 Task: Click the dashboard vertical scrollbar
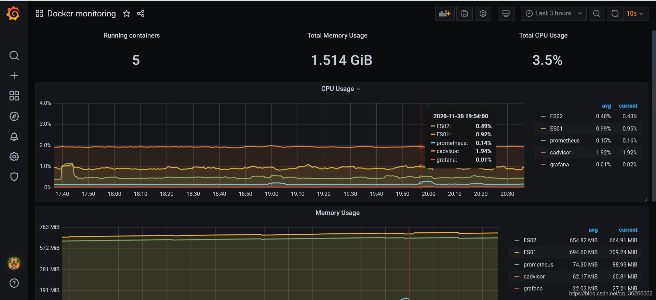point(654,116)
